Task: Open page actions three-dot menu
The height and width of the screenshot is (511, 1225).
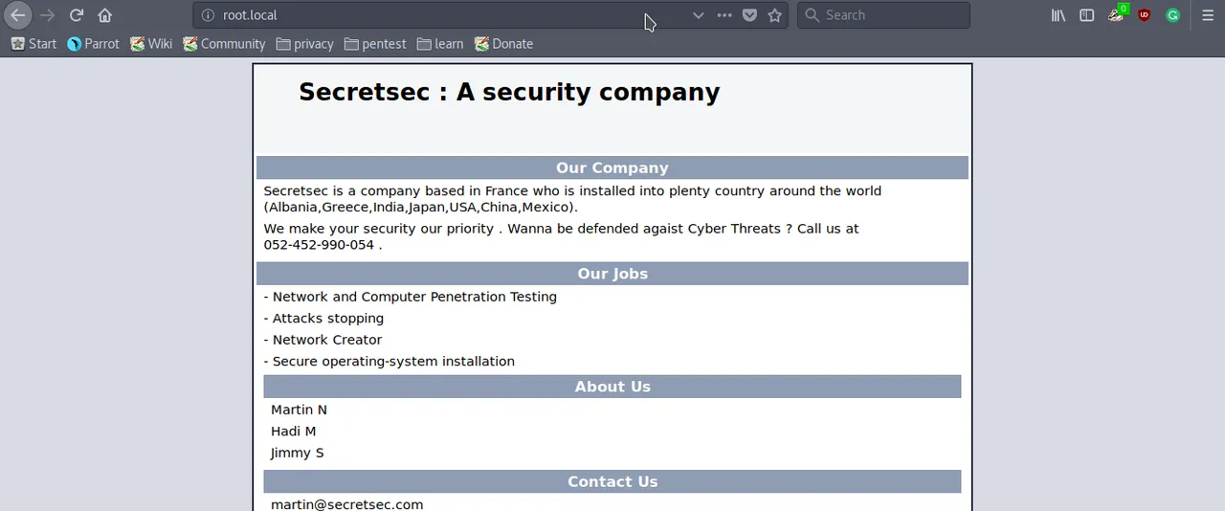Action: [x=724, y=15]
